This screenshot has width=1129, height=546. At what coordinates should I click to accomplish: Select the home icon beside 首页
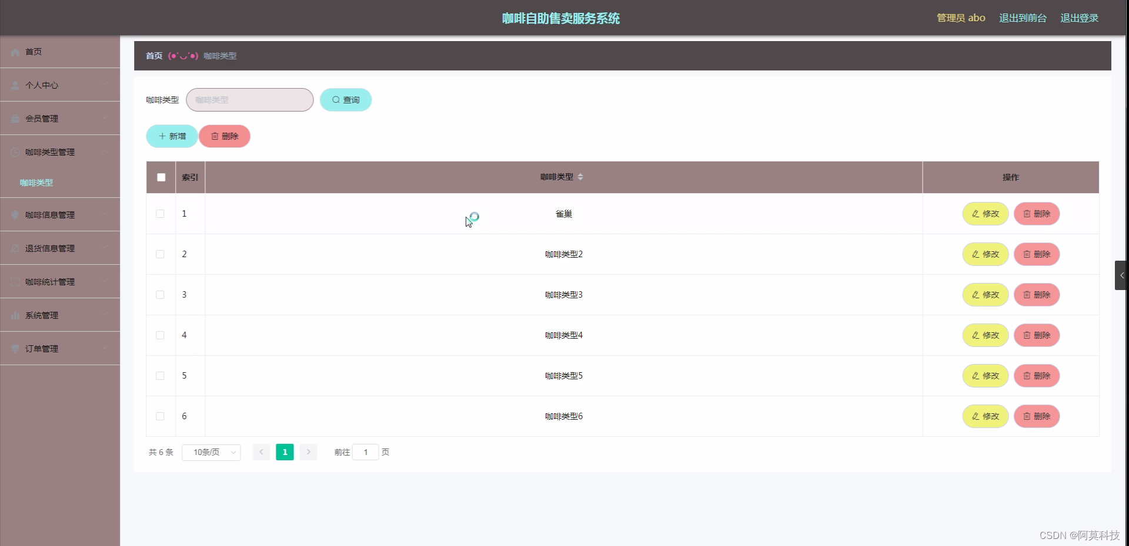[15, 52]
